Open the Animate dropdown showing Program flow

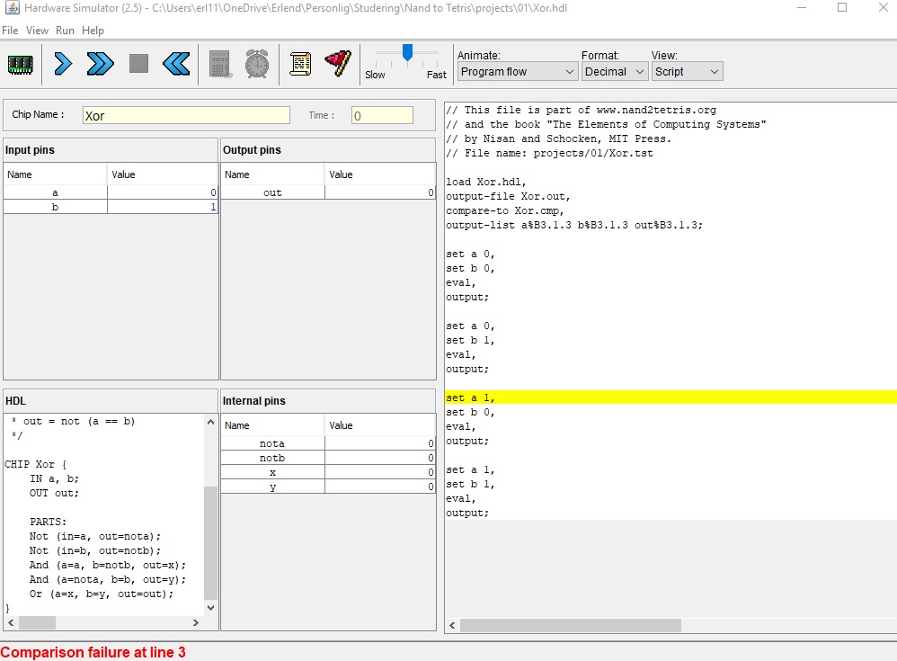[517, 72]
